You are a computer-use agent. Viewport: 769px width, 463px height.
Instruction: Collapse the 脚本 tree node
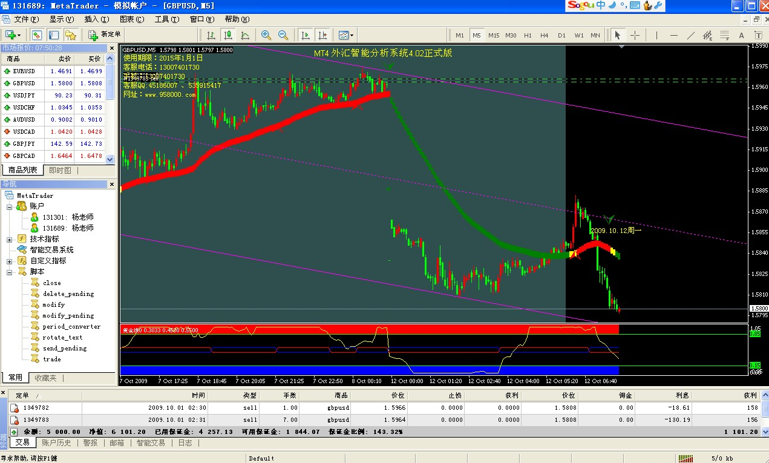pos(10,272)
